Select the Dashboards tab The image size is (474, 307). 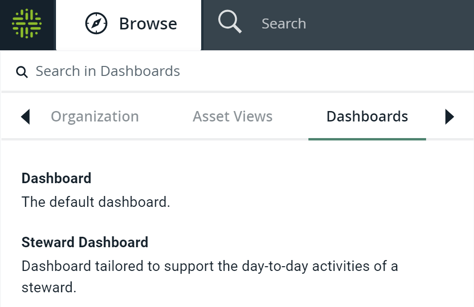367,116
